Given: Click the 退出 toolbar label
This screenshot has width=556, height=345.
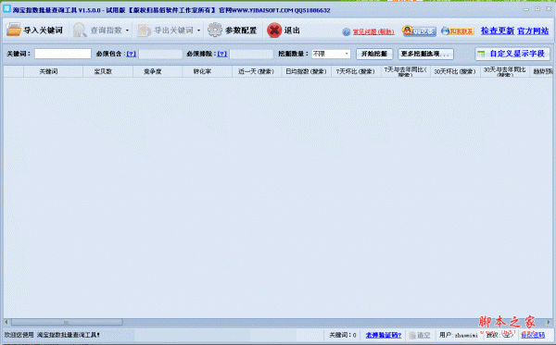Looking at the screenshot, I should pyautogui.click(x=292, y=31).
